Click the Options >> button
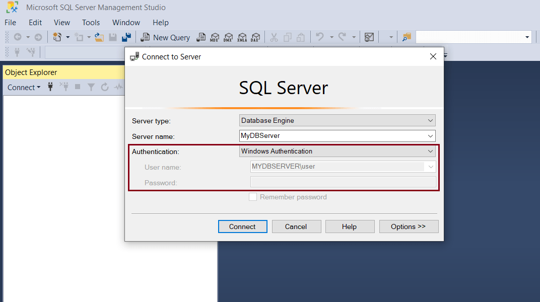 click(409, 226)
